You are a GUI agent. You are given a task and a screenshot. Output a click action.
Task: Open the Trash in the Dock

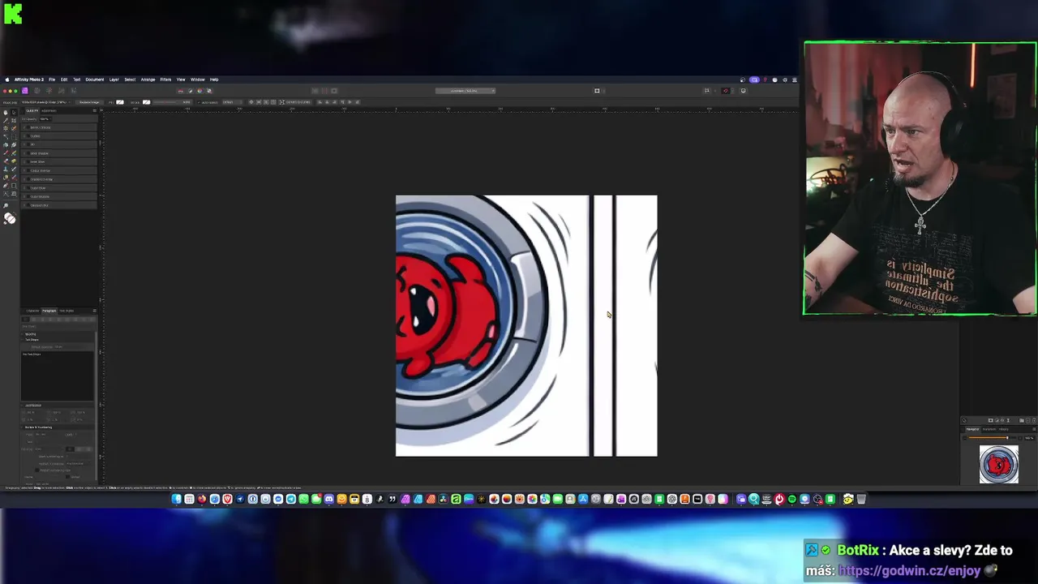pyautogui.click(x=861, y=499)
